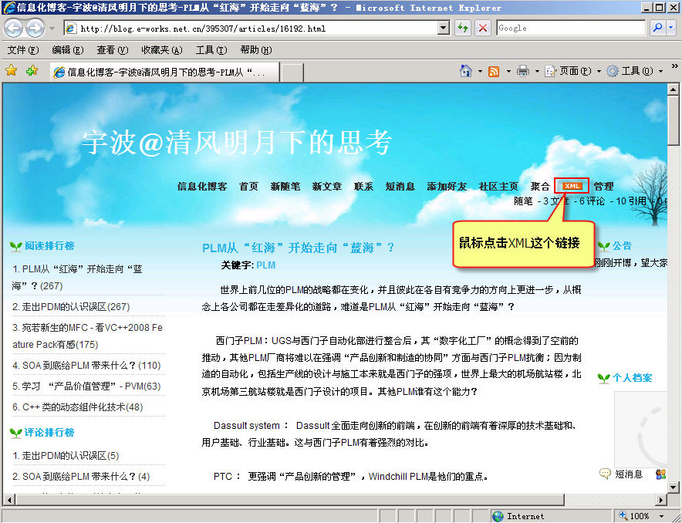The image size is (682, 523).
Task: Open the 帮助(H) menu
Action: 256,50
